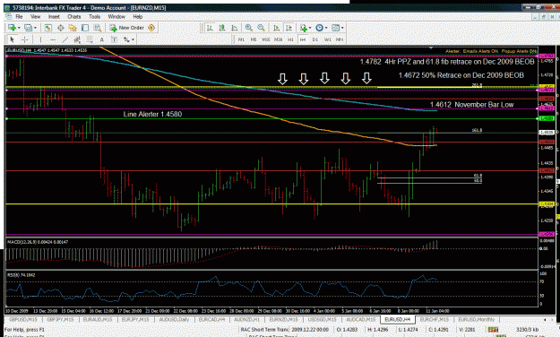Open the Tools menu
This screenshot has height=337, width=560.
pos(95,16)
